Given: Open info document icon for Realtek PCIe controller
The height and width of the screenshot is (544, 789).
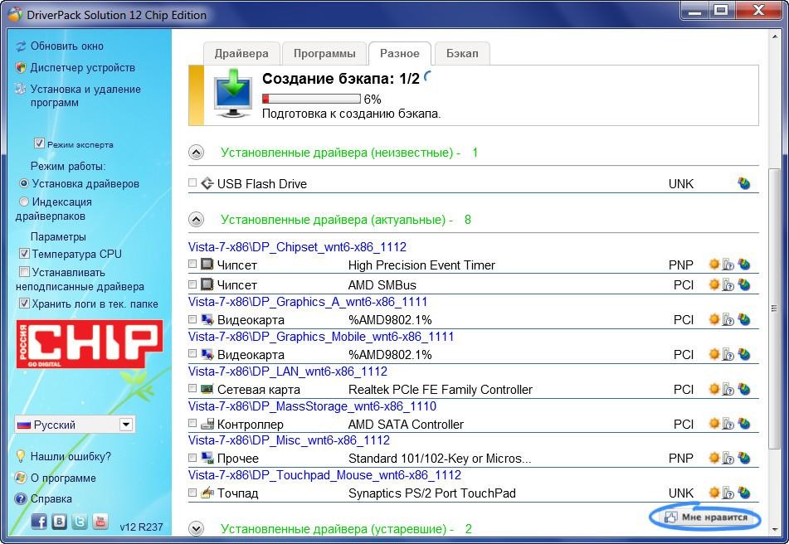Looking at the screenshot, I should [x=728, y=389].
